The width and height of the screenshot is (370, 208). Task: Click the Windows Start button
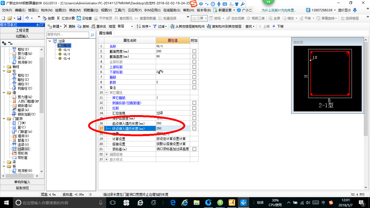tap(6, 203)
